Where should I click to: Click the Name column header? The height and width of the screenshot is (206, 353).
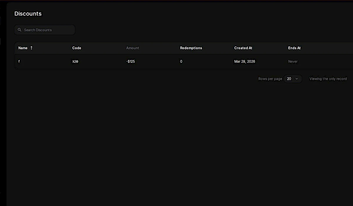22,48
